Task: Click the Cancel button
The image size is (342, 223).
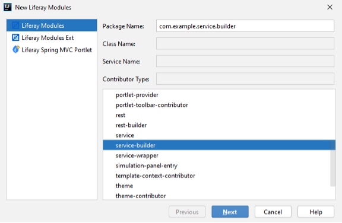Action: coord(273,212)
